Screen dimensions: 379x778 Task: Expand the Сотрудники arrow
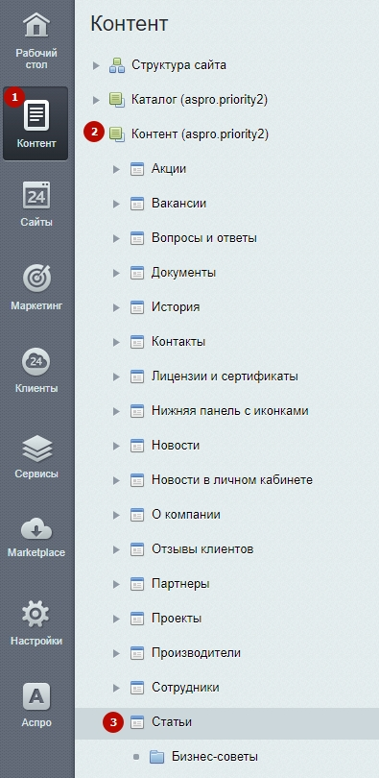(x=116, y=688)
